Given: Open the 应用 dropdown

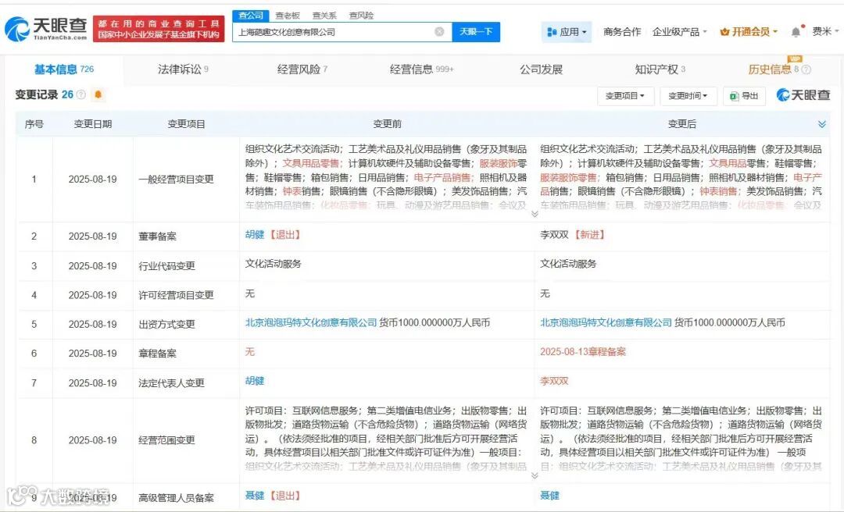Looking at the screenshot, I should pos(567,32).
